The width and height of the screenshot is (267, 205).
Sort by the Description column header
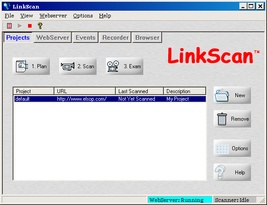click(x=185, y=91)
